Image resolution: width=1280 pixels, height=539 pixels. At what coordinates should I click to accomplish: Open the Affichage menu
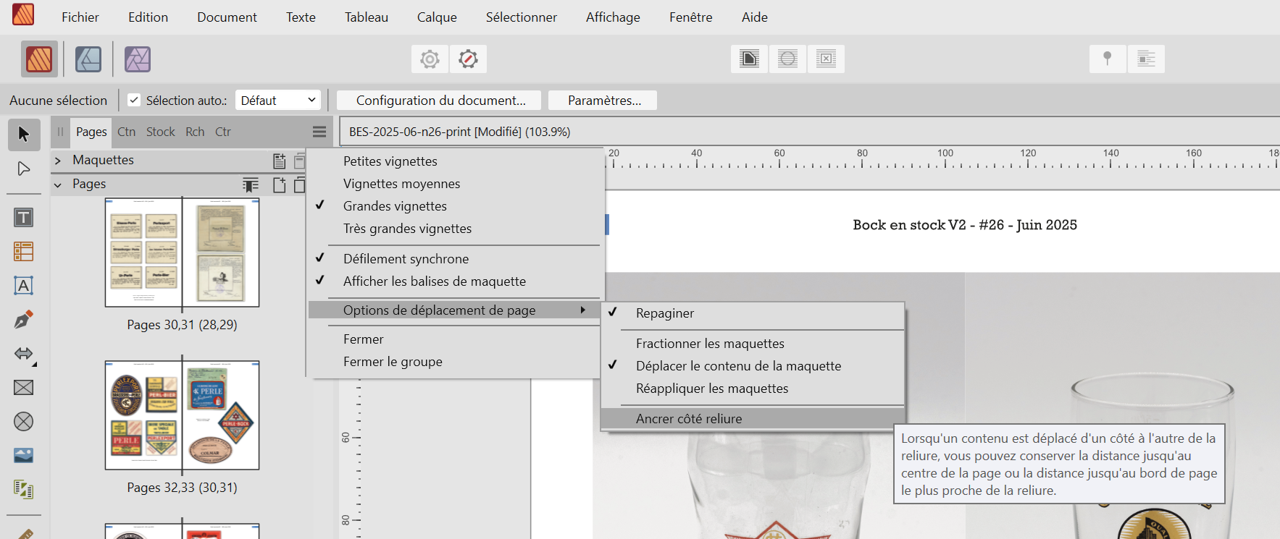coord(613,17)
